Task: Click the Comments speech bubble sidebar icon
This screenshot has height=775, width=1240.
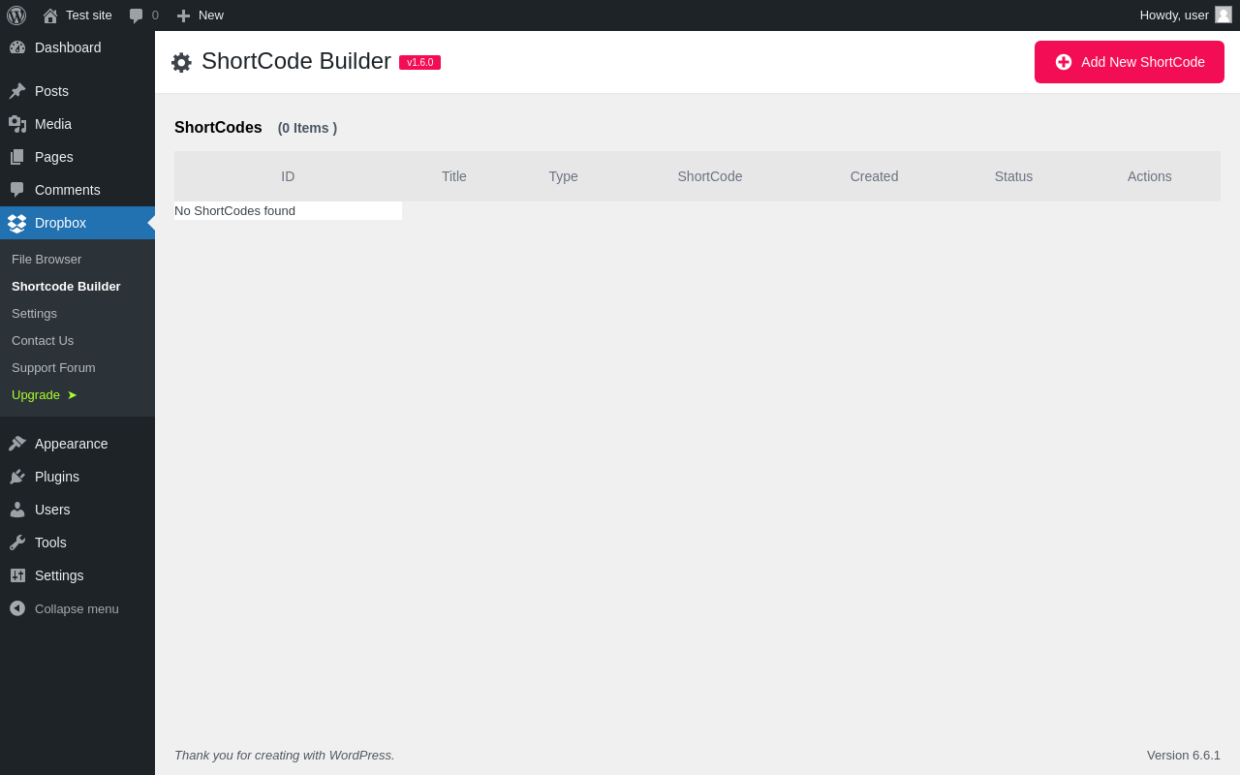Action: click(x=17, y=190)
